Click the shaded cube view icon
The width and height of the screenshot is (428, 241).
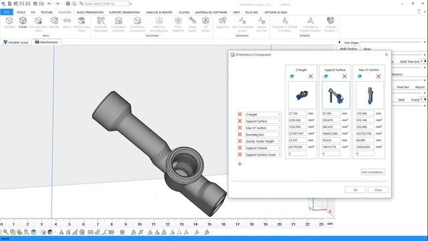click(x=50, y=232)
